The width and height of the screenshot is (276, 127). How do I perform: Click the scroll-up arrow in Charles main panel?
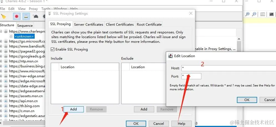click(239, 39)
